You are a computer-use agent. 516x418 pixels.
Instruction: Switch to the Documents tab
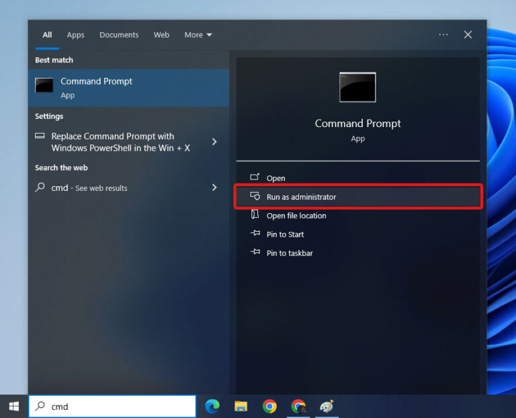point(119,35)
